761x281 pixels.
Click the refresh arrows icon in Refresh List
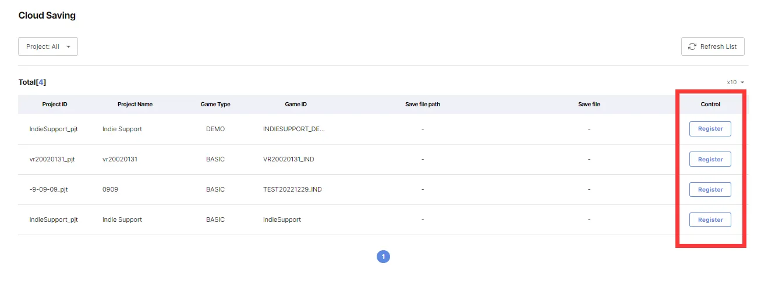tap(692, 46)
